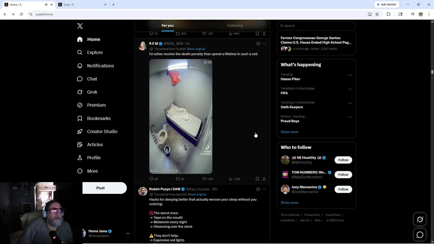This screenshot has width=434, height=244.
Task: View analytics showing 1.2M views
Action: pyautogui.click(x=234, y=179)
